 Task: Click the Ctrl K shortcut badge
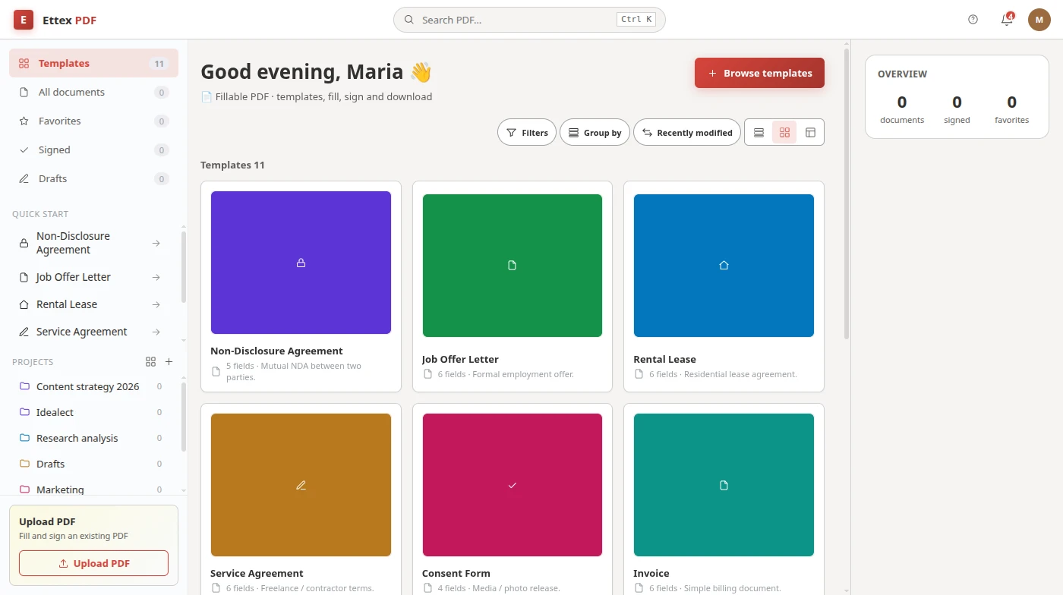[x=636, y=20]
